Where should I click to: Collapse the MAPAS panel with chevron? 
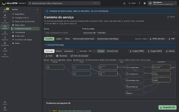(37, 10)
